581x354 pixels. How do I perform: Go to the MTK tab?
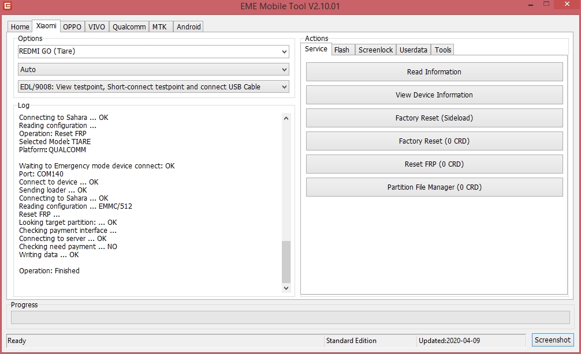(160, 27)
